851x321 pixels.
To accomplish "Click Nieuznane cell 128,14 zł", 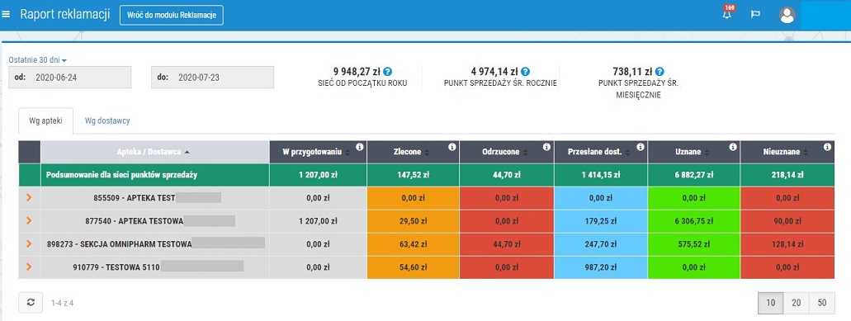I will click(787, 244).
